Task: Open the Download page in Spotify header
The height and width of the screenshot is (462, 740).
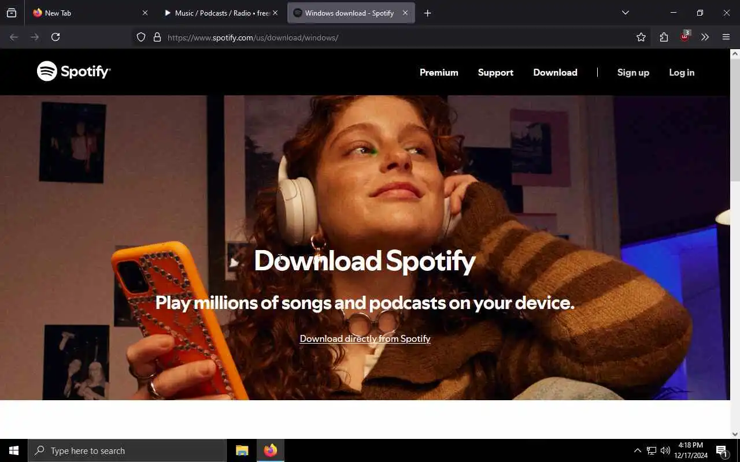Action: click(555, 72)
